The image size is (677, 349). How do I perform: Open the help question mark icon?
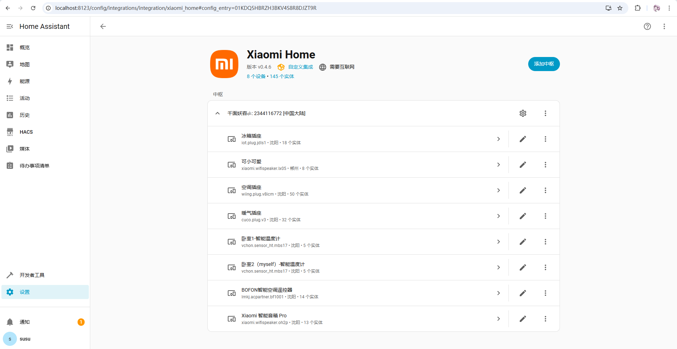coord(647,26)
